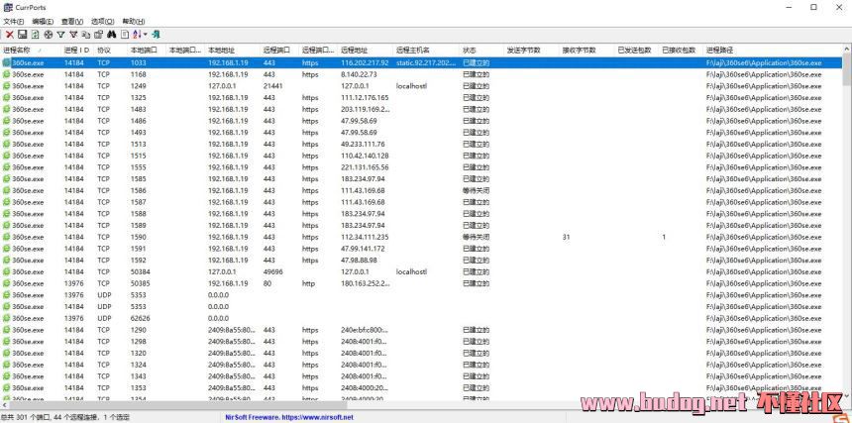Open the 帮助(H) menu
Viewport: 852px width, 423px height.
pyautogui.click(x=133, y=21)
